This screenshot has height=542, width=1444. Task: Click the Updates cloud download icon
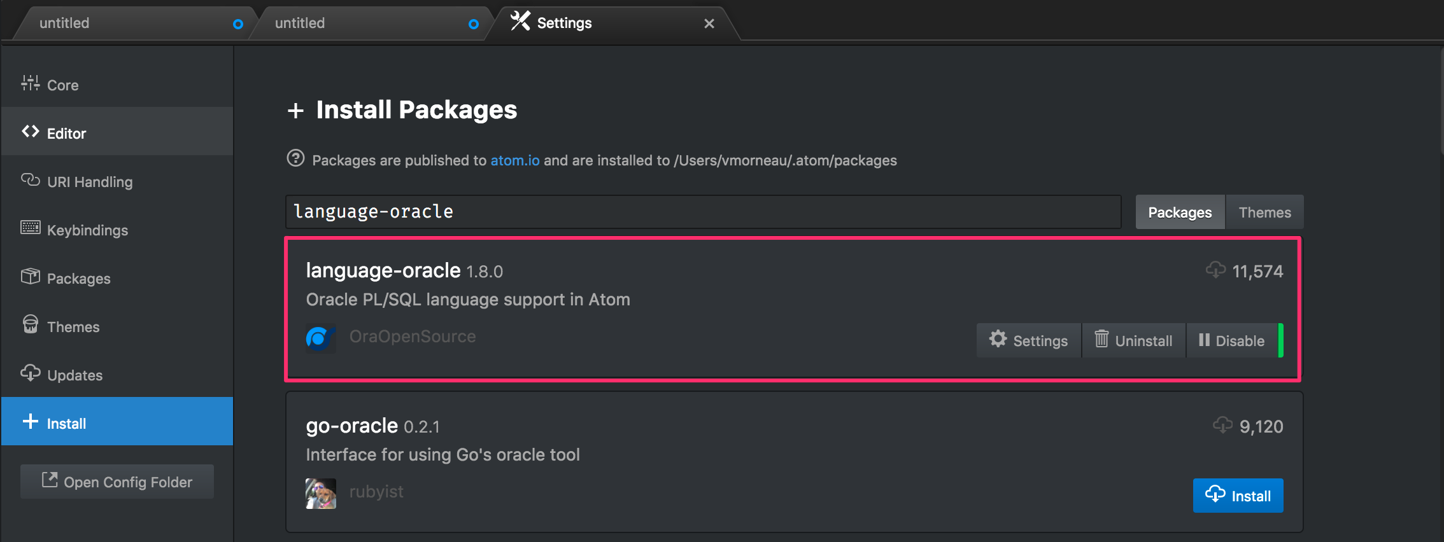click(30, 373)
